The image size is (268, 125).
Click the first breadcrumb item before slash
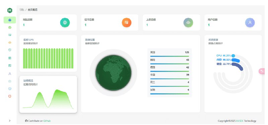click(21, 10)
